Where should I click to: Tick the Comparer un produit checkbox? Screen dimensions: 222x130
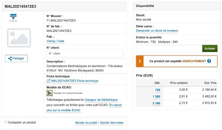6,123
